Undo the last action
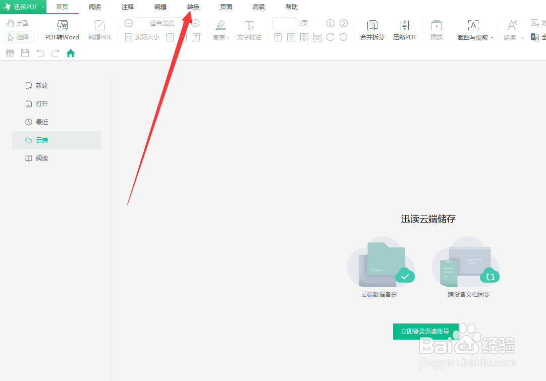The width and height of the screenshot is (546, 381). pos(40,53)
